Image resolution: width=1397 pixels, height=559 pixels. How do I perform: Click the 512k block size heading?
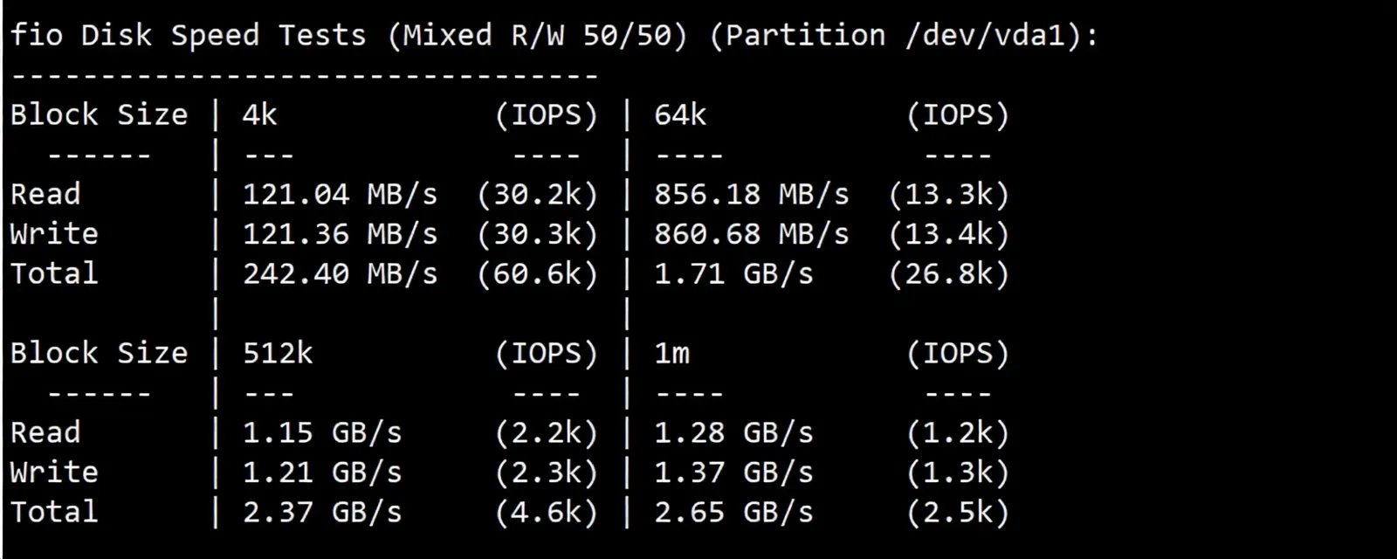pos(277,354)
